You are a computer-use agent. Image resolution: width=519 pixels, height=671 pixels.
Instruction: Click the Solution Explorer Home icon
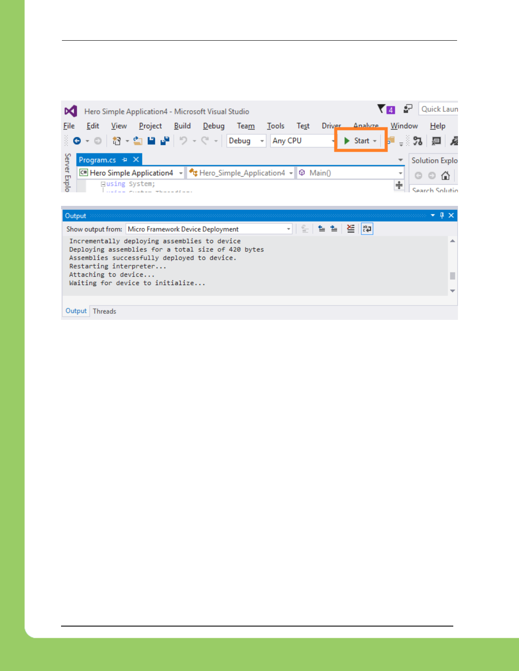pyautogui.click(x=445, y=175)
